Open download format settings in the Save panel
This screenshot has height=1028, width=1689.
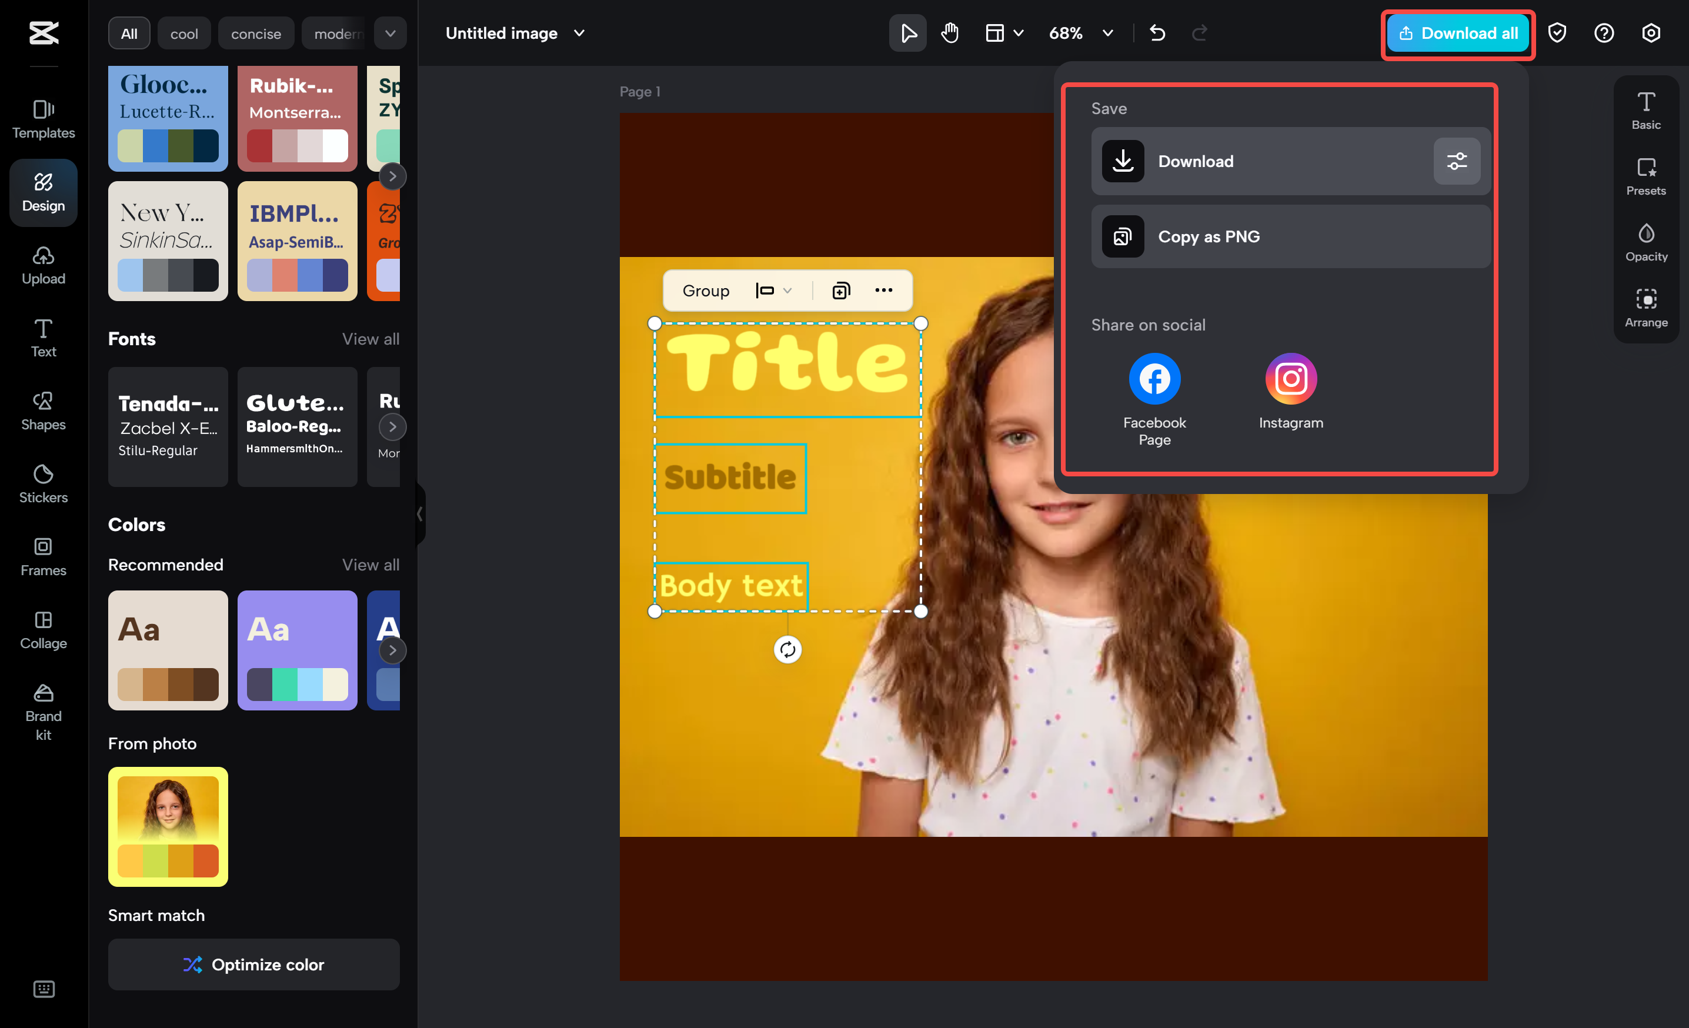1457,161
